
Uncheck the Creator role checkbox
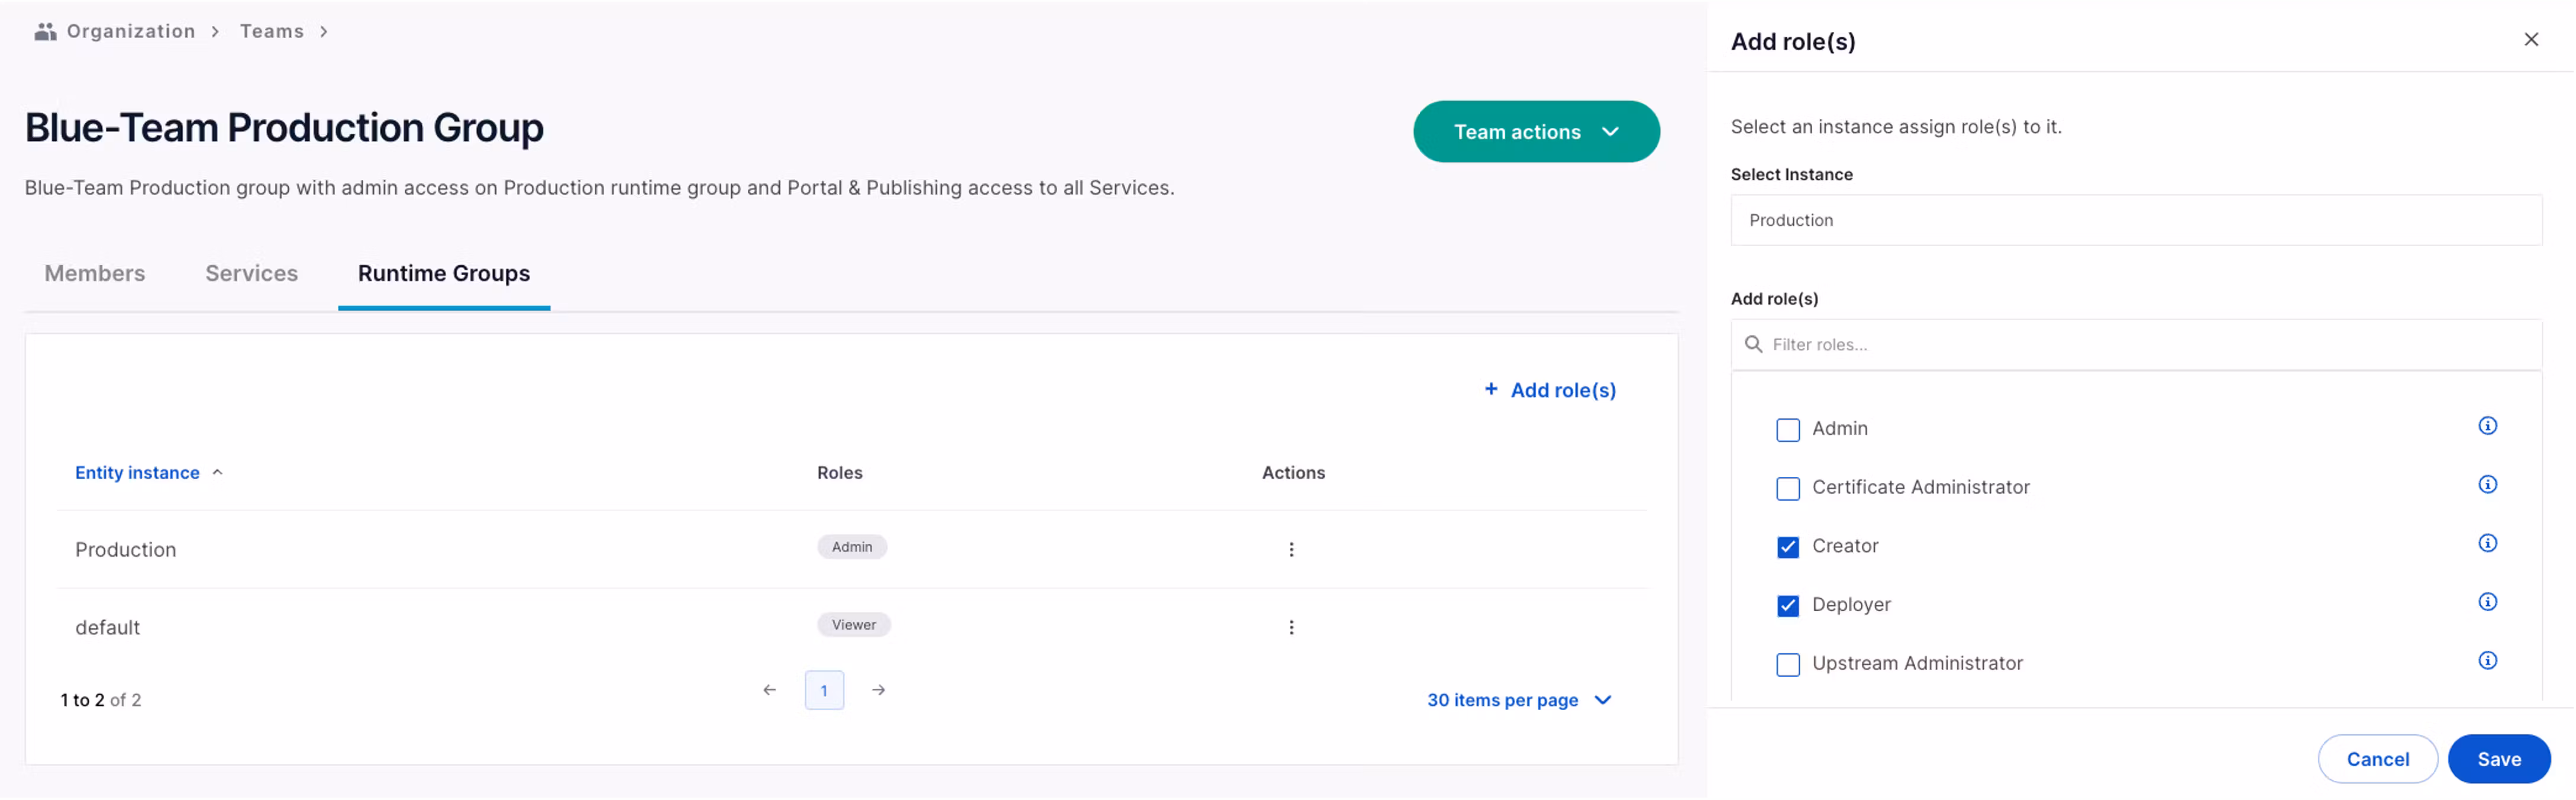[x=1787, y=547]
